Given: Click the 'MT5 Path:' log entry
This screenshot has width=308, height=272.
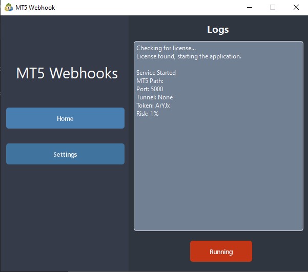Looking at the screenshot, I should [x=150, y=81].
